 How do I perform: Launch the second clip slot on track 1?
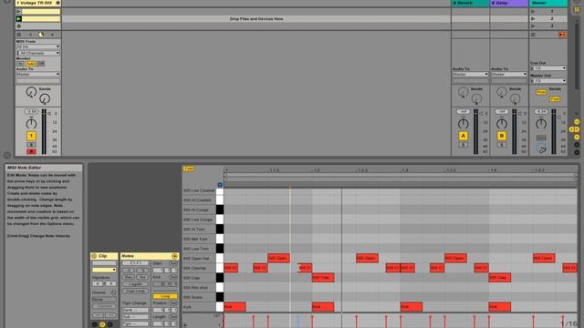click(x=18, y=18)
